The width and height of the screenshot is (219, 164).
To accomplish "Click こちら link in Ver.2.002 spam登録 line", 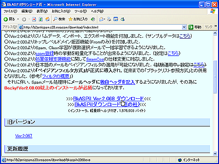I will pos(173,53).
